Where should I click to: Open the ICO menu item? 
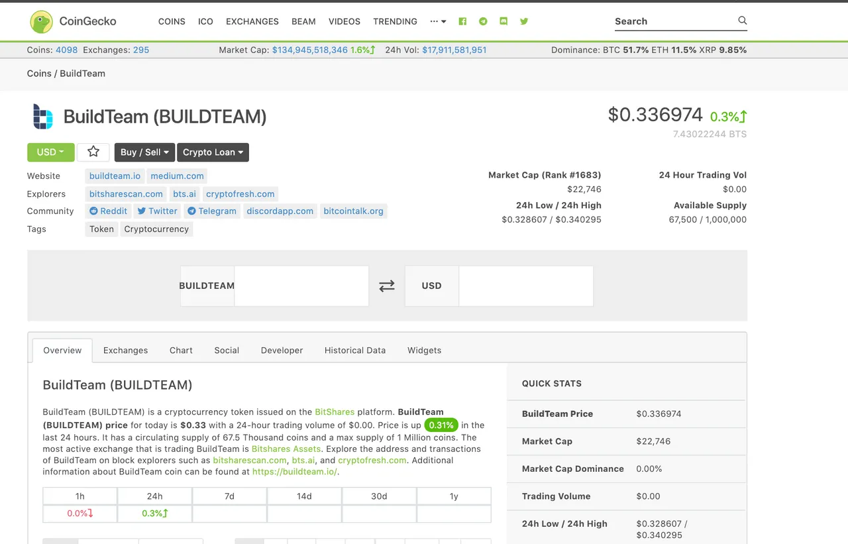point(205,21)
